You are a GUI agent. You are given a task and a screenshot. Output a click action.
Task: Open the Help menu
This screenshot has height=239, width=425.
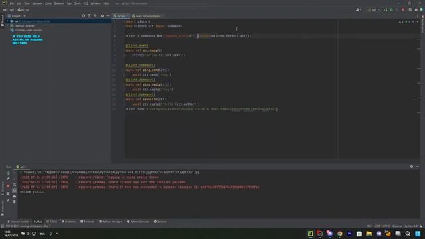coord(106,3)
